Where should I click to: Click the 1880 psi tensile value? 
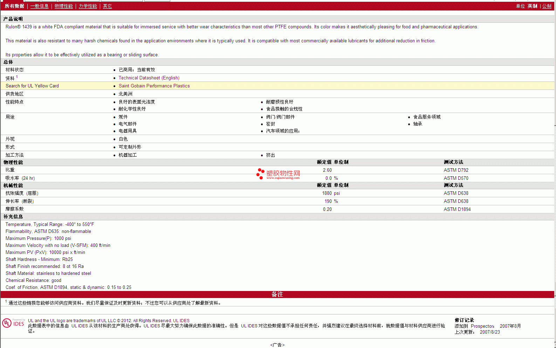331,193
